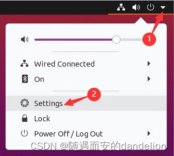
Task: Click the Bluetooth icon
Action: tap(25, 79)
